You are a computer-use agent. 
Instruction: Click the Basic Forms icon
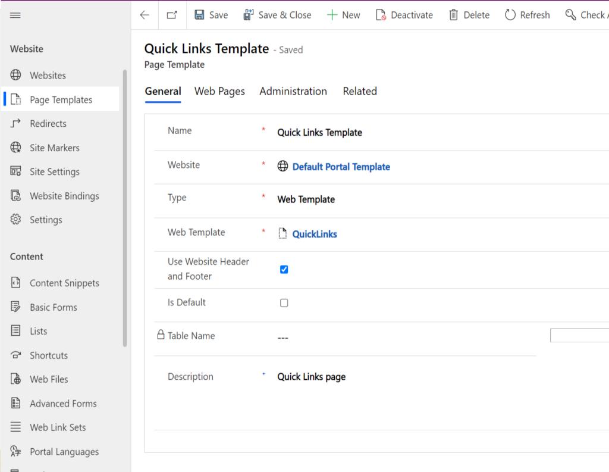point(15,307)
